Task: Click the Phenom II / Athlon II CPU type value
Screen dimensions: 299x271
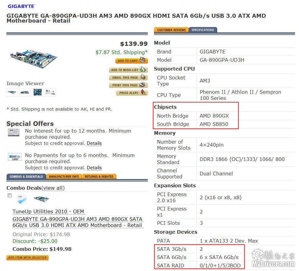Action: [240, 95]
